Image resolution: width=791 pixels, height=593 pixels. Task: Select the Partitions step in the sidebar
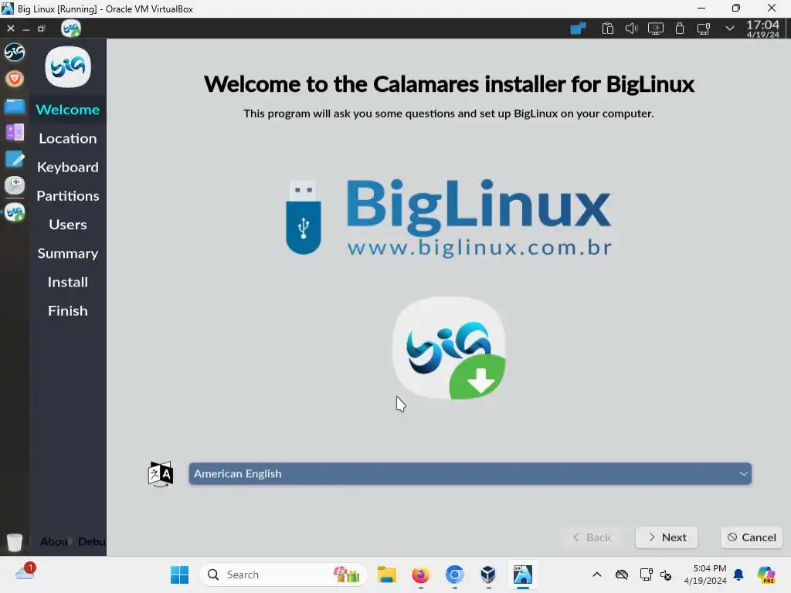coord(68,195)
